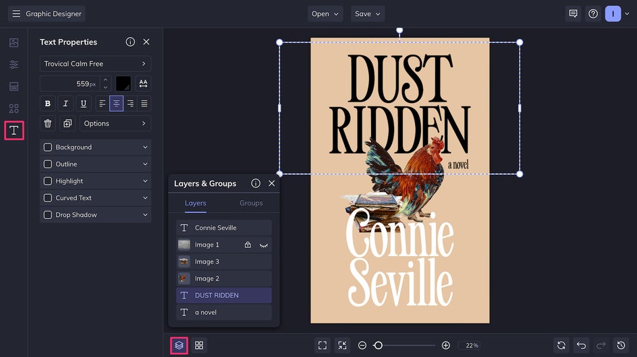Click the Layers icon in bottom toolbar
The image size is (637, 357).
tap(179, 346)
